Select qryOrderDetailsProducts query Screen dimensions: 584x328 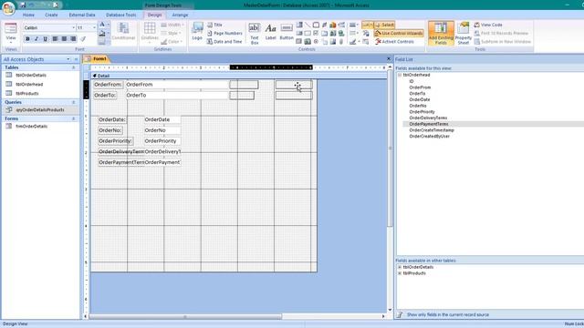[x=40, y=110]
